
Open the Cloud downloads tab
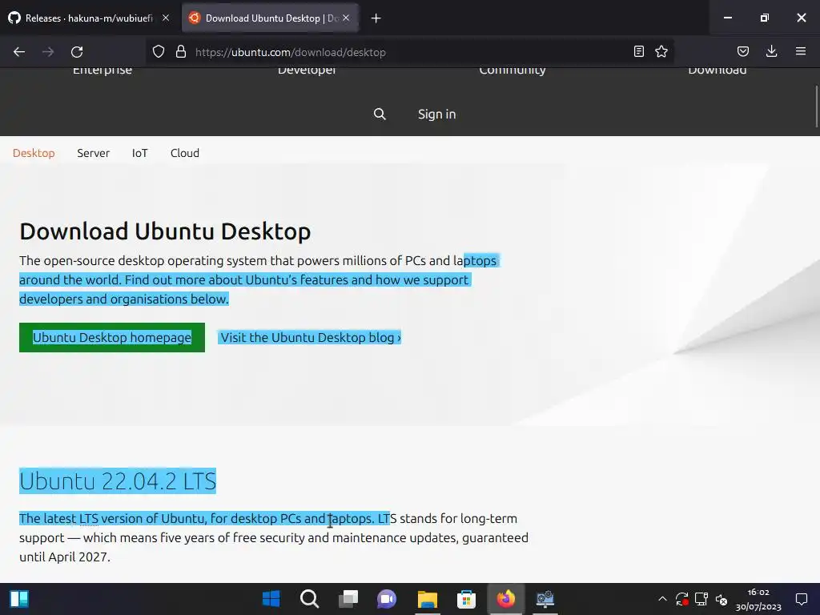tap(185, 153)
